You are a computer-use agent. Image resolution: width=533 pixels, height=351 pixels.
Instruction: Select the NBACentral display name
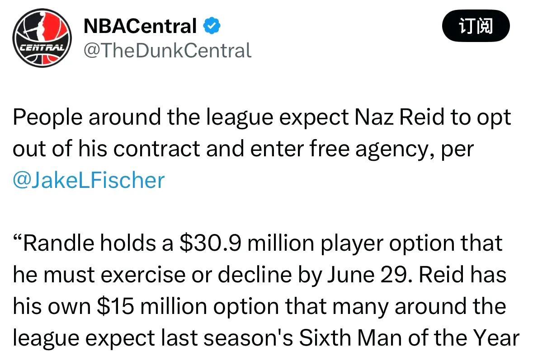click(x=140, y=26)
